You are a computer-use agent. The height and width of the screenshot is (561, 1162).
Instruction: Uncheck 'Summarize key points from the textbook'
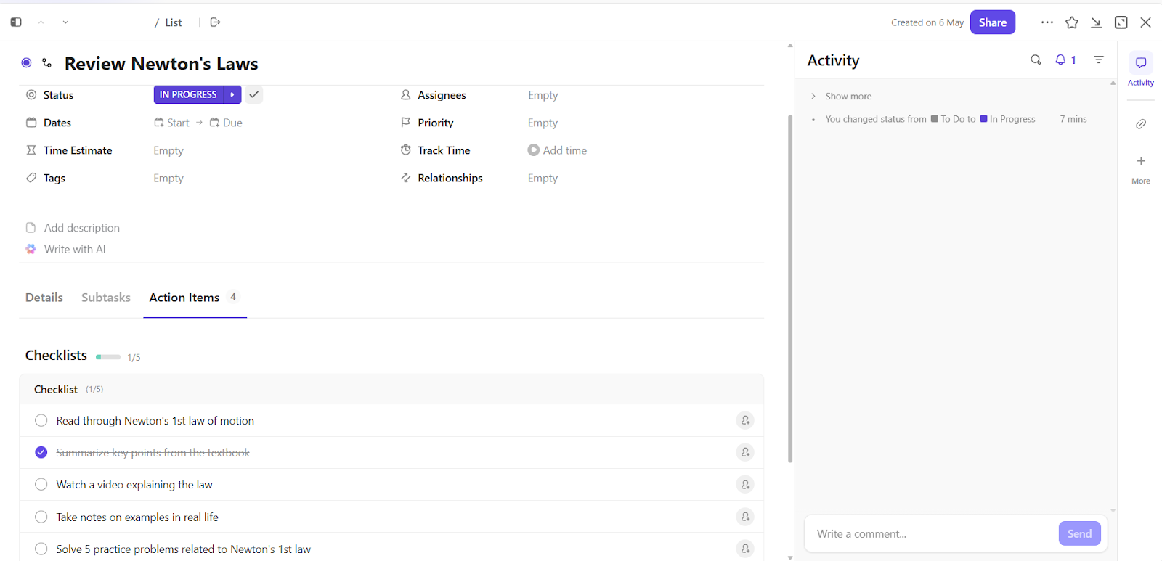click(x=41, y=453)
